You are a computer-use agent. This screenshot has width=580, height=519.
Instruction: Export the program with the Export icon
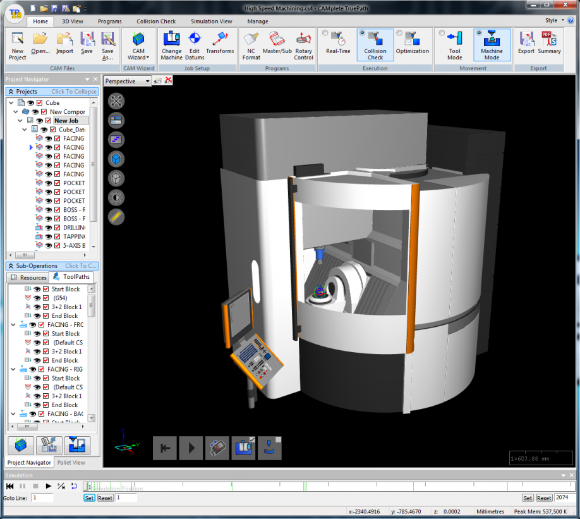coord(526,44)
